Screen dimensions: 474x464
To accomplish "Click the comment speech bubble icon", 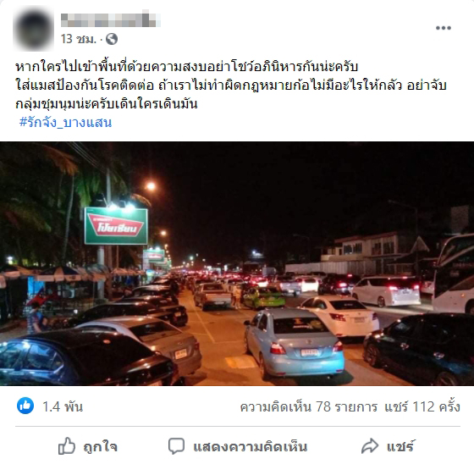I will point(176,446).
